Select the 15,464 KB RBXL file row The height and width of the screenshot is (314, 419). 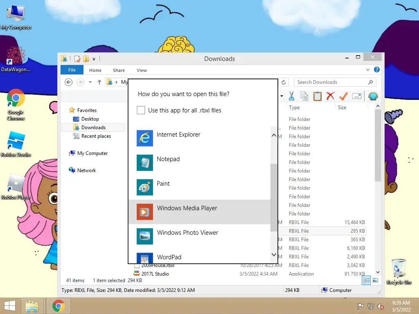coord(322,222)
